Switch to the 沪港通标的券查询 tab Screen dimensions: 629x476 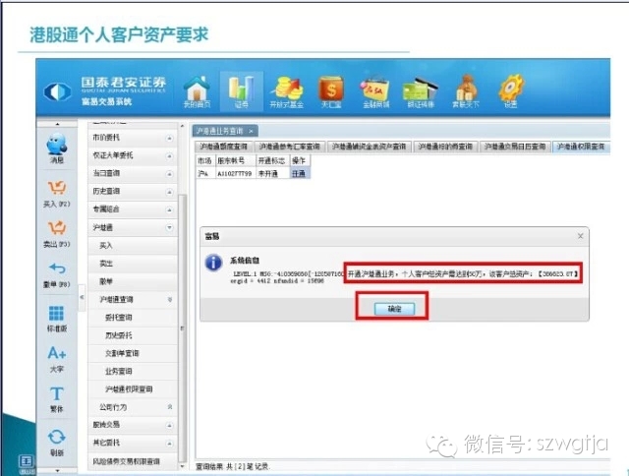(x=445, y=147)
